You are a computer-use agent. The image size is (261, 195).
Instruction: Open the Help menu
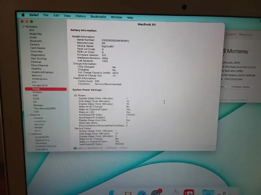130,18
